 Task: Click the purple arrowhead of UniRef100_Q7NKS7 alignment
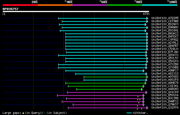pos(144,105)
